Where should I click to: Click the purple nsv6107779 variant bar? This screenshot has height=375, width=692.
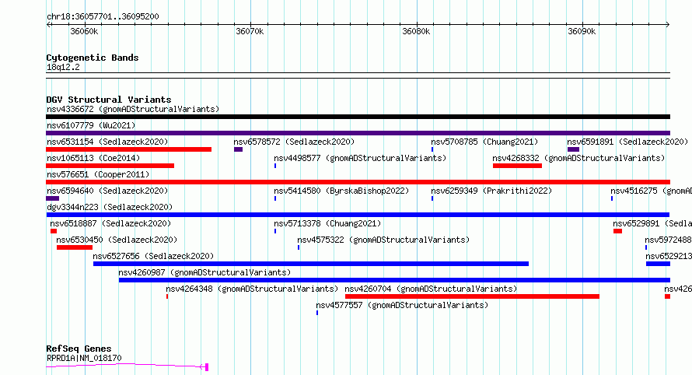(x=358, y=133)
